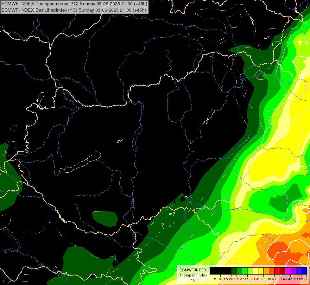Click the legend tick value 30

pos(253,279)
